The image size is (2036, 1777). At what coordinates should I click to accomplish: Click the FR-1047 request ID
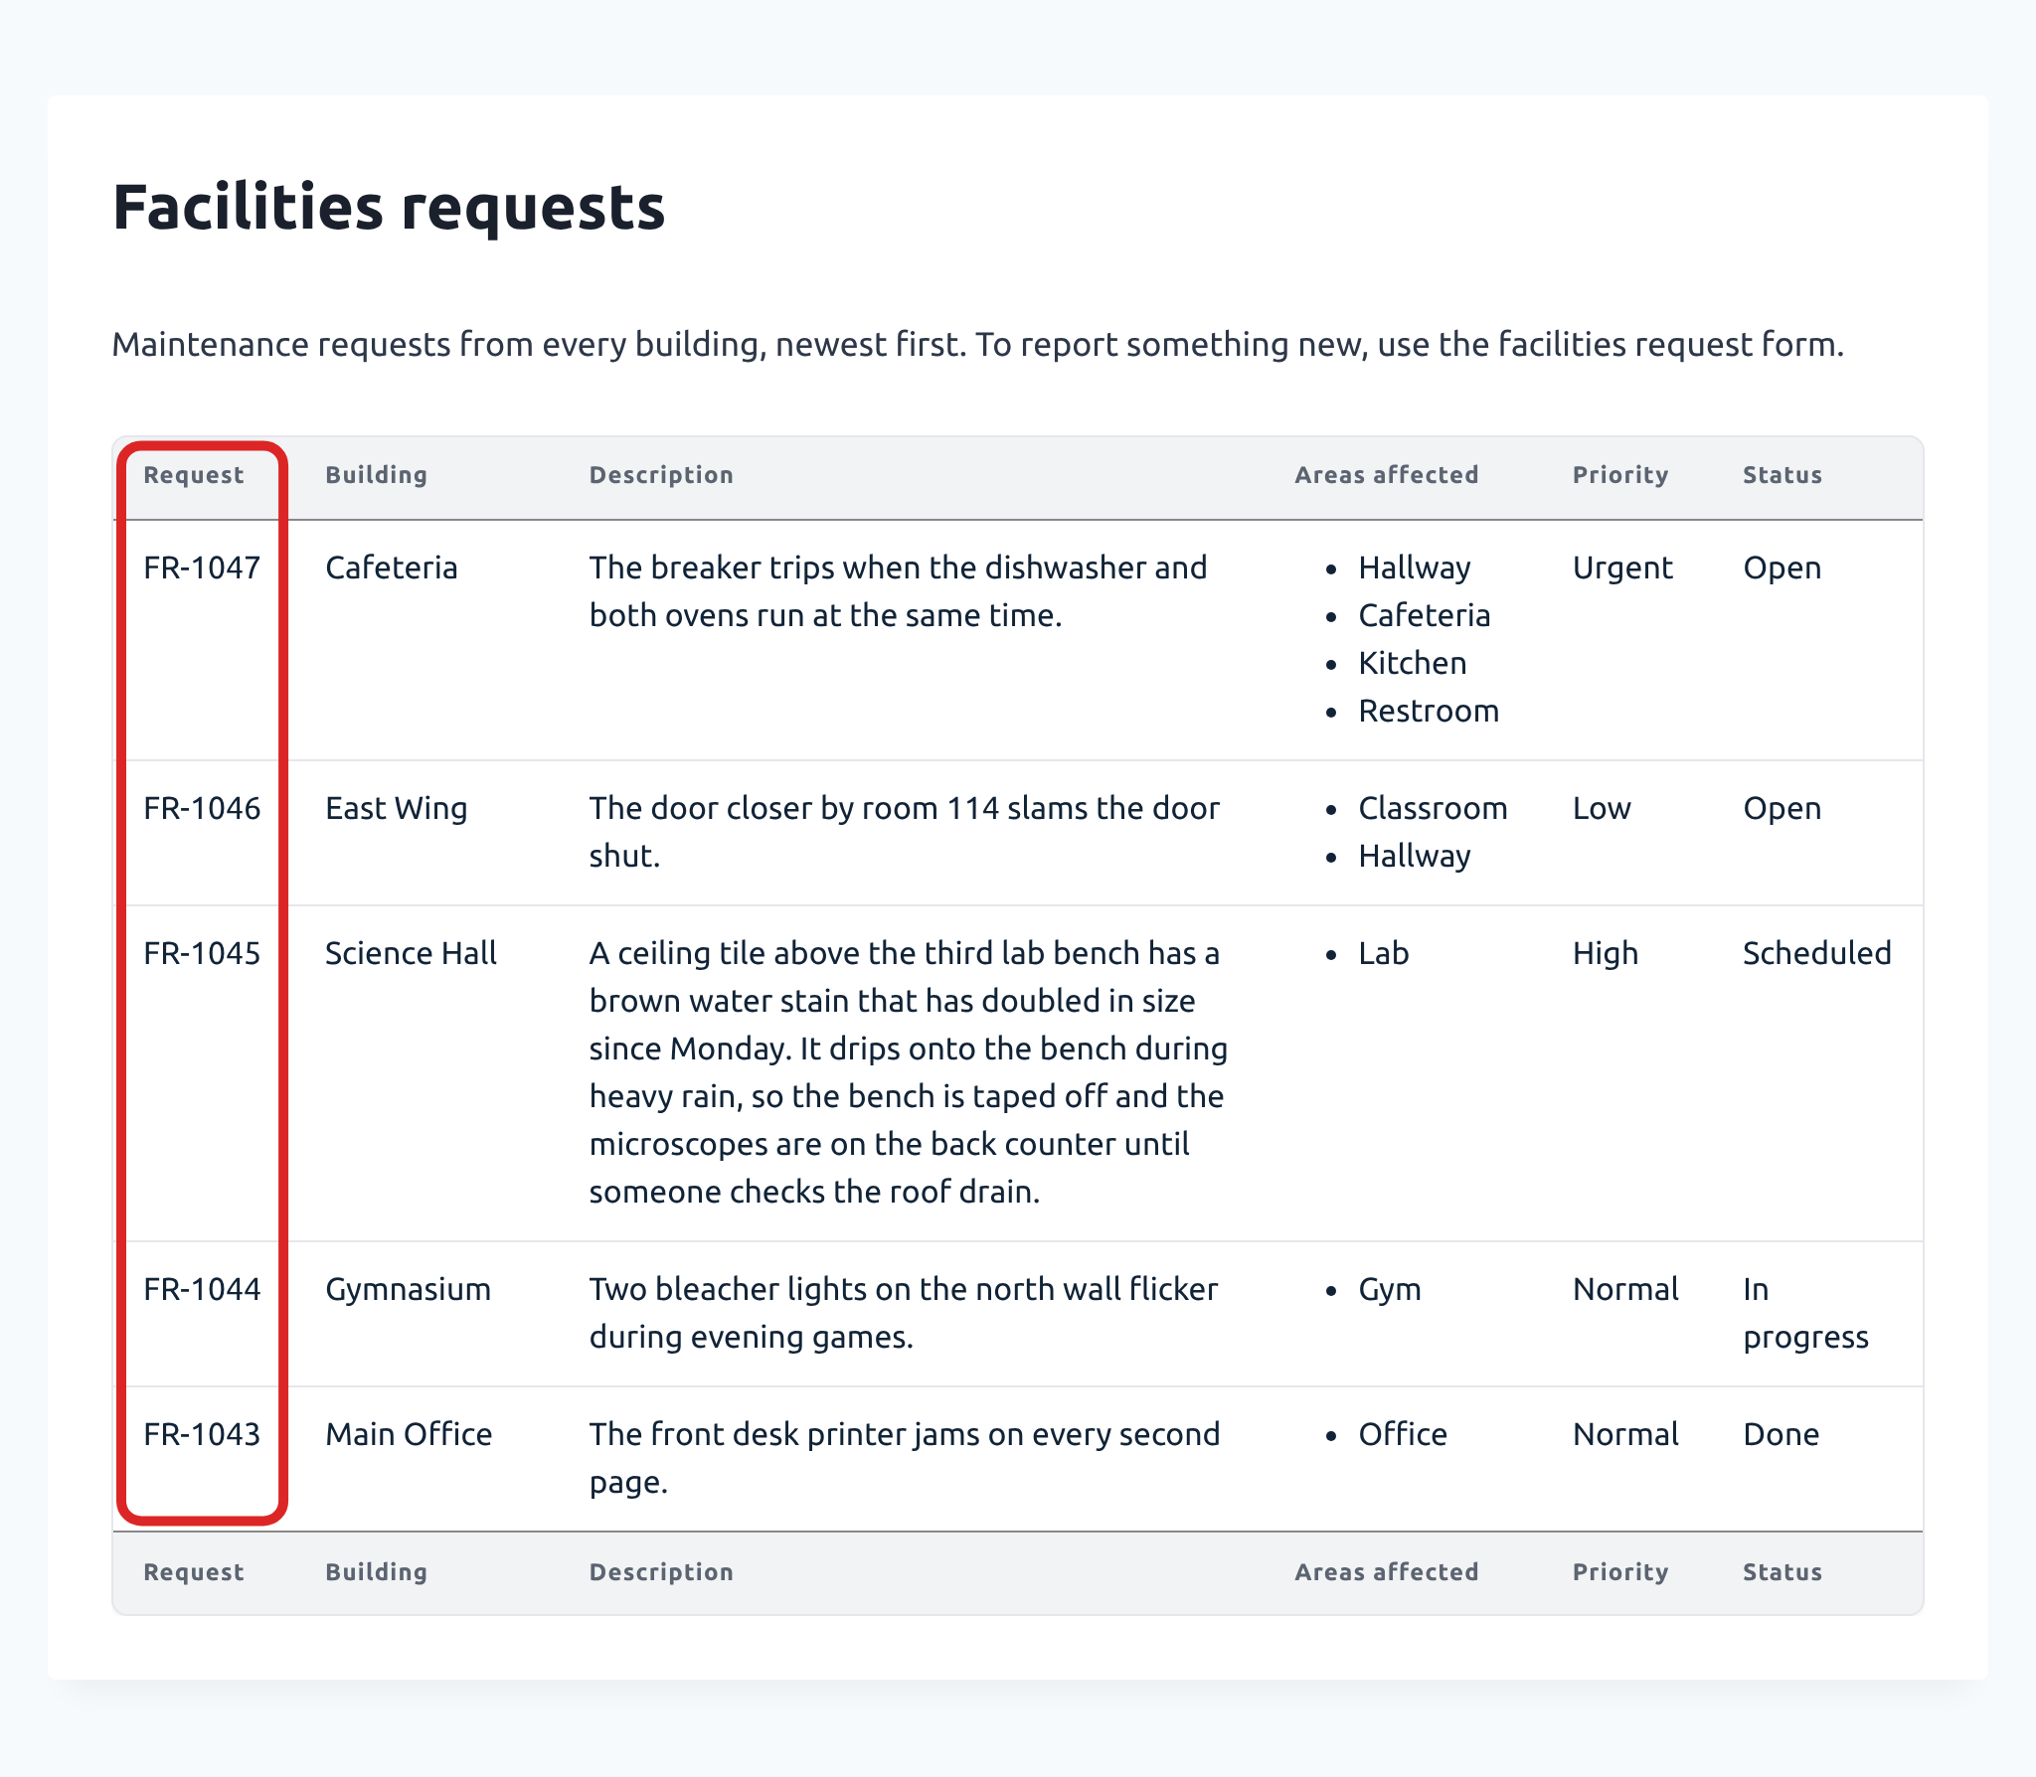(x=202, y=567)
